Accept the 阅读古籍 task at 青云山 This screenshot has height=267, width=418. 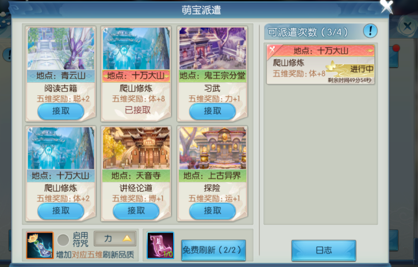[61, 111]
